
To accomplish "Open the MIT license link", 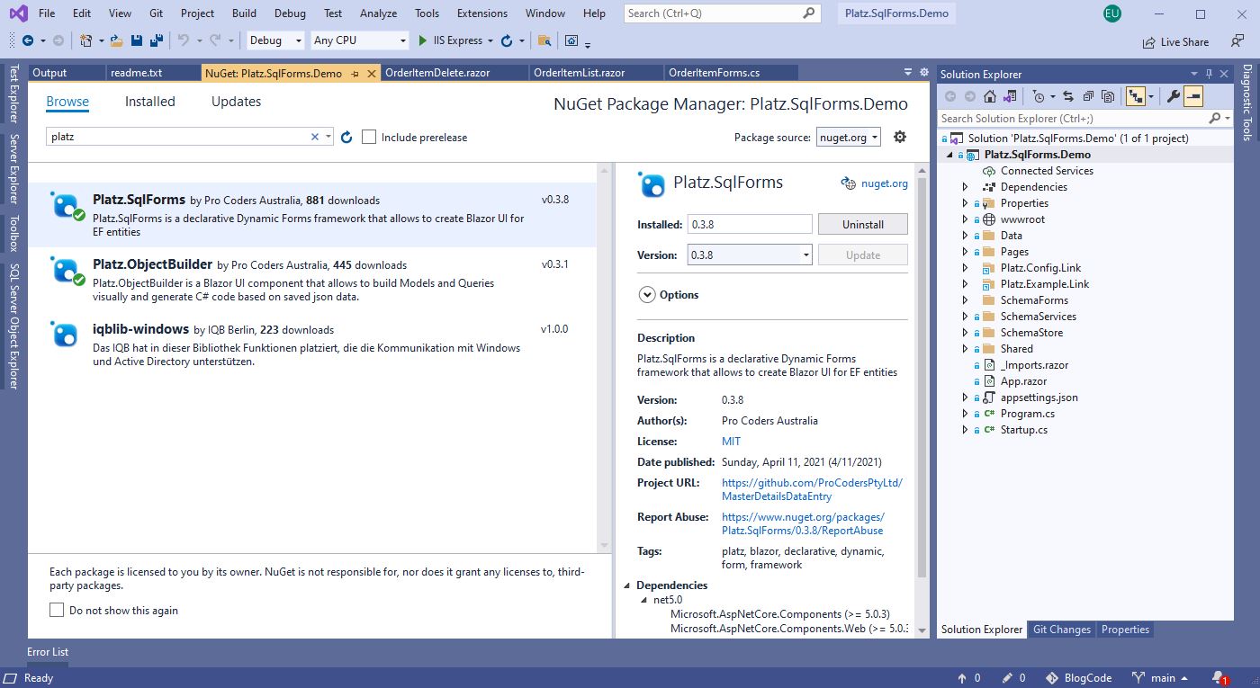I will tap(731, 442).
